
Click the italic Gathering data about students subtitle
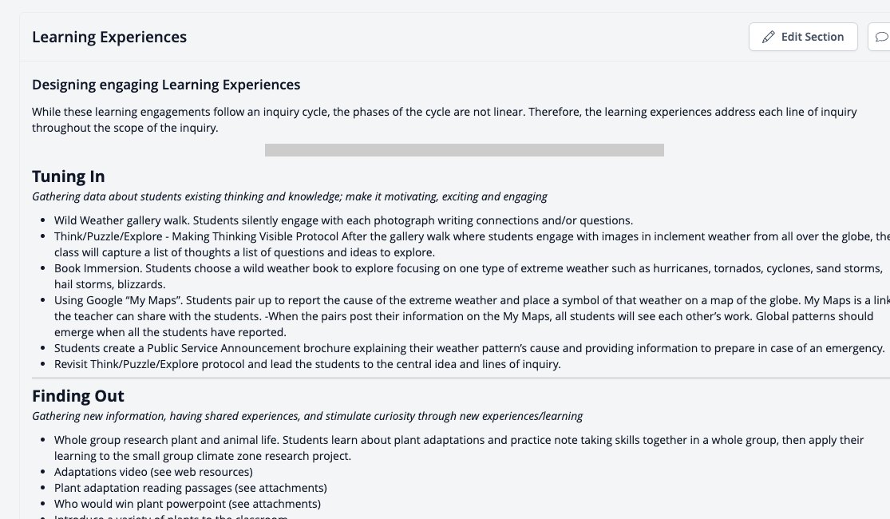click(x=289, y=196)
